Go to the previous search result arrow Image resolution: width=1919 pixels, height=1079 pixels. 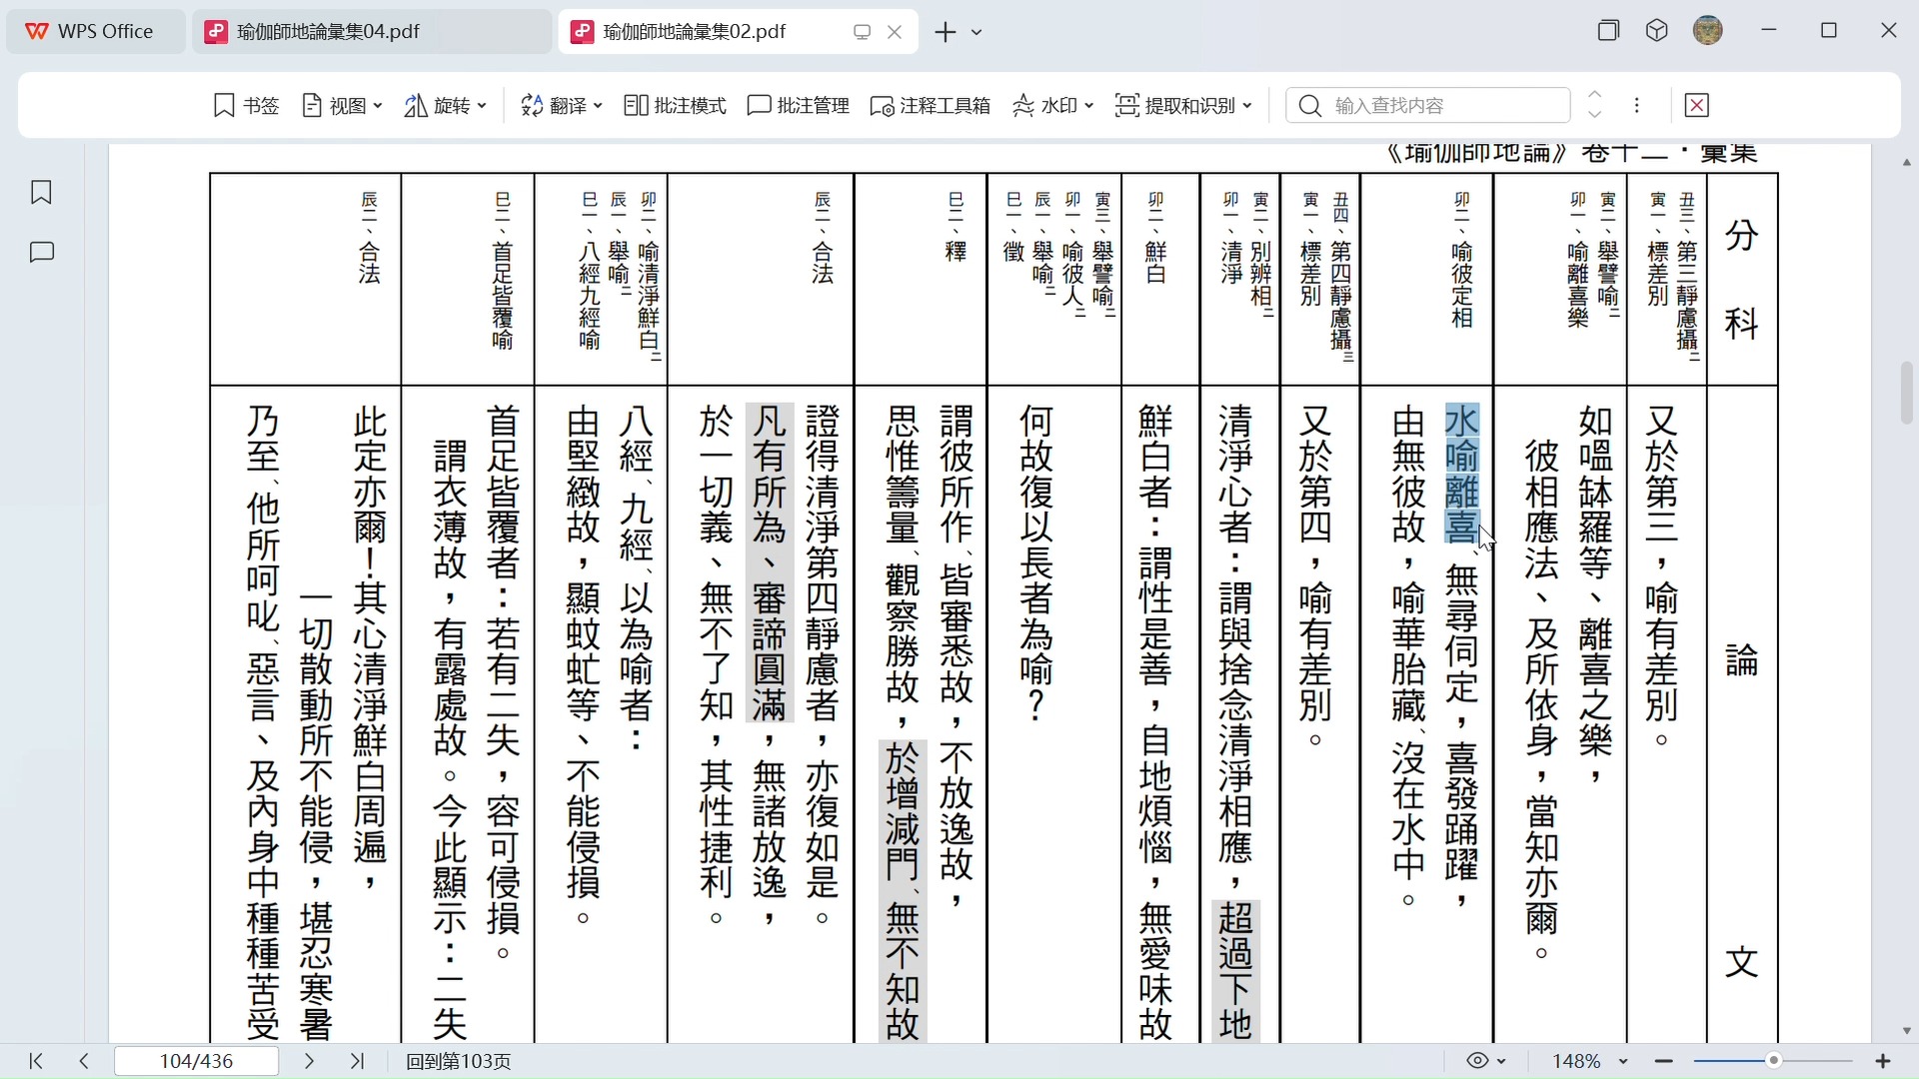click(1595, 96)
